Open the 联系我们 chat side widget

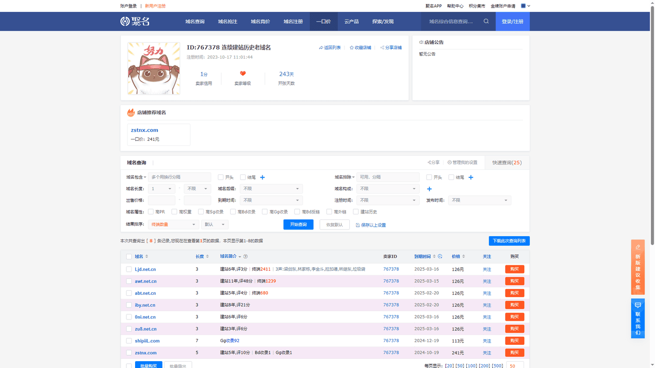638,318
